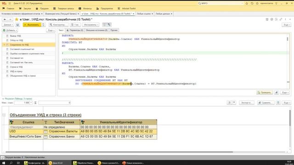Image resolution: width=294 pixels, height=165 pixels.
Task: Click the Сравнить button
Action: pos(266,103)
